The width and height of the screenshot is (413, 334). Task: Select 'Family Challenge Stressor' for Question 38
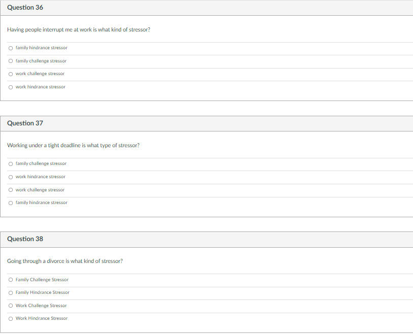[x=11, y=280]
